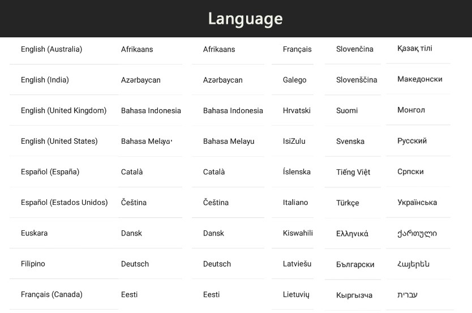Select Euskara language entry

click(63, 233)
